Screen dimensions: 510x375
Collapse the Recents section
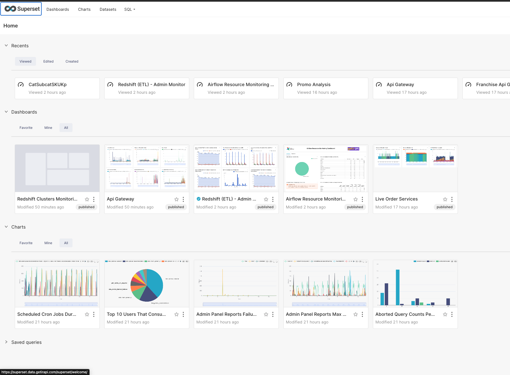pos(6,45)
